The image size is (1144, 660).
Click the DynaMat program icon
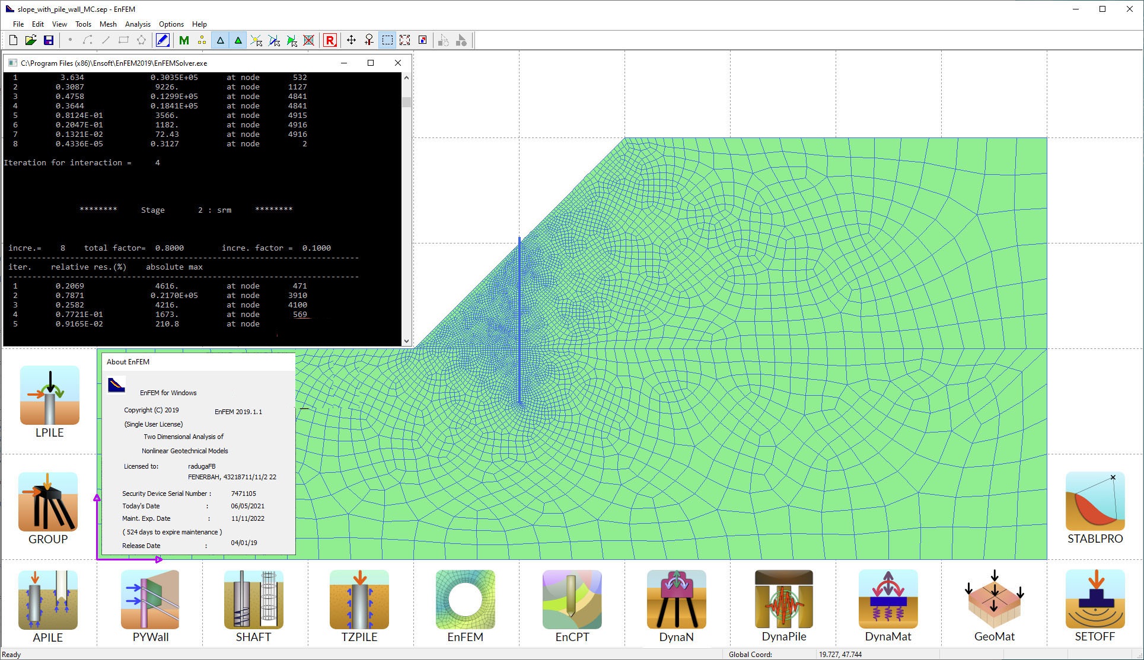pos(888,600)
